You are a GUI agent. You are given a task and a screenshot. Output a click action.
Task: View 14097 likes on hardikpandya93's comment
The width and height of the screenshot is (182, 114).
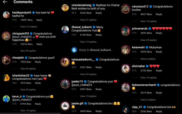26,20
